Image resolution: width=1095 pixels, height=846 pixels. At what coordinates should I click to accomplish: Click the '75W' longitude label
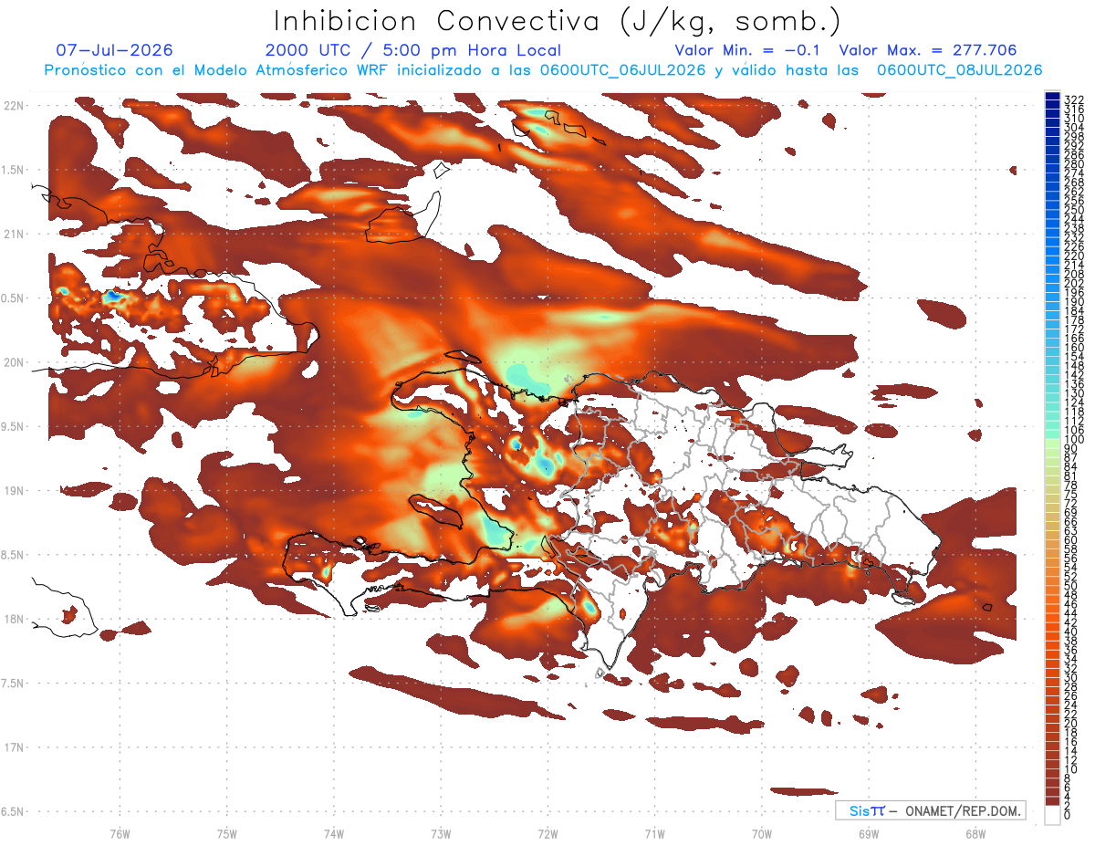227,834
